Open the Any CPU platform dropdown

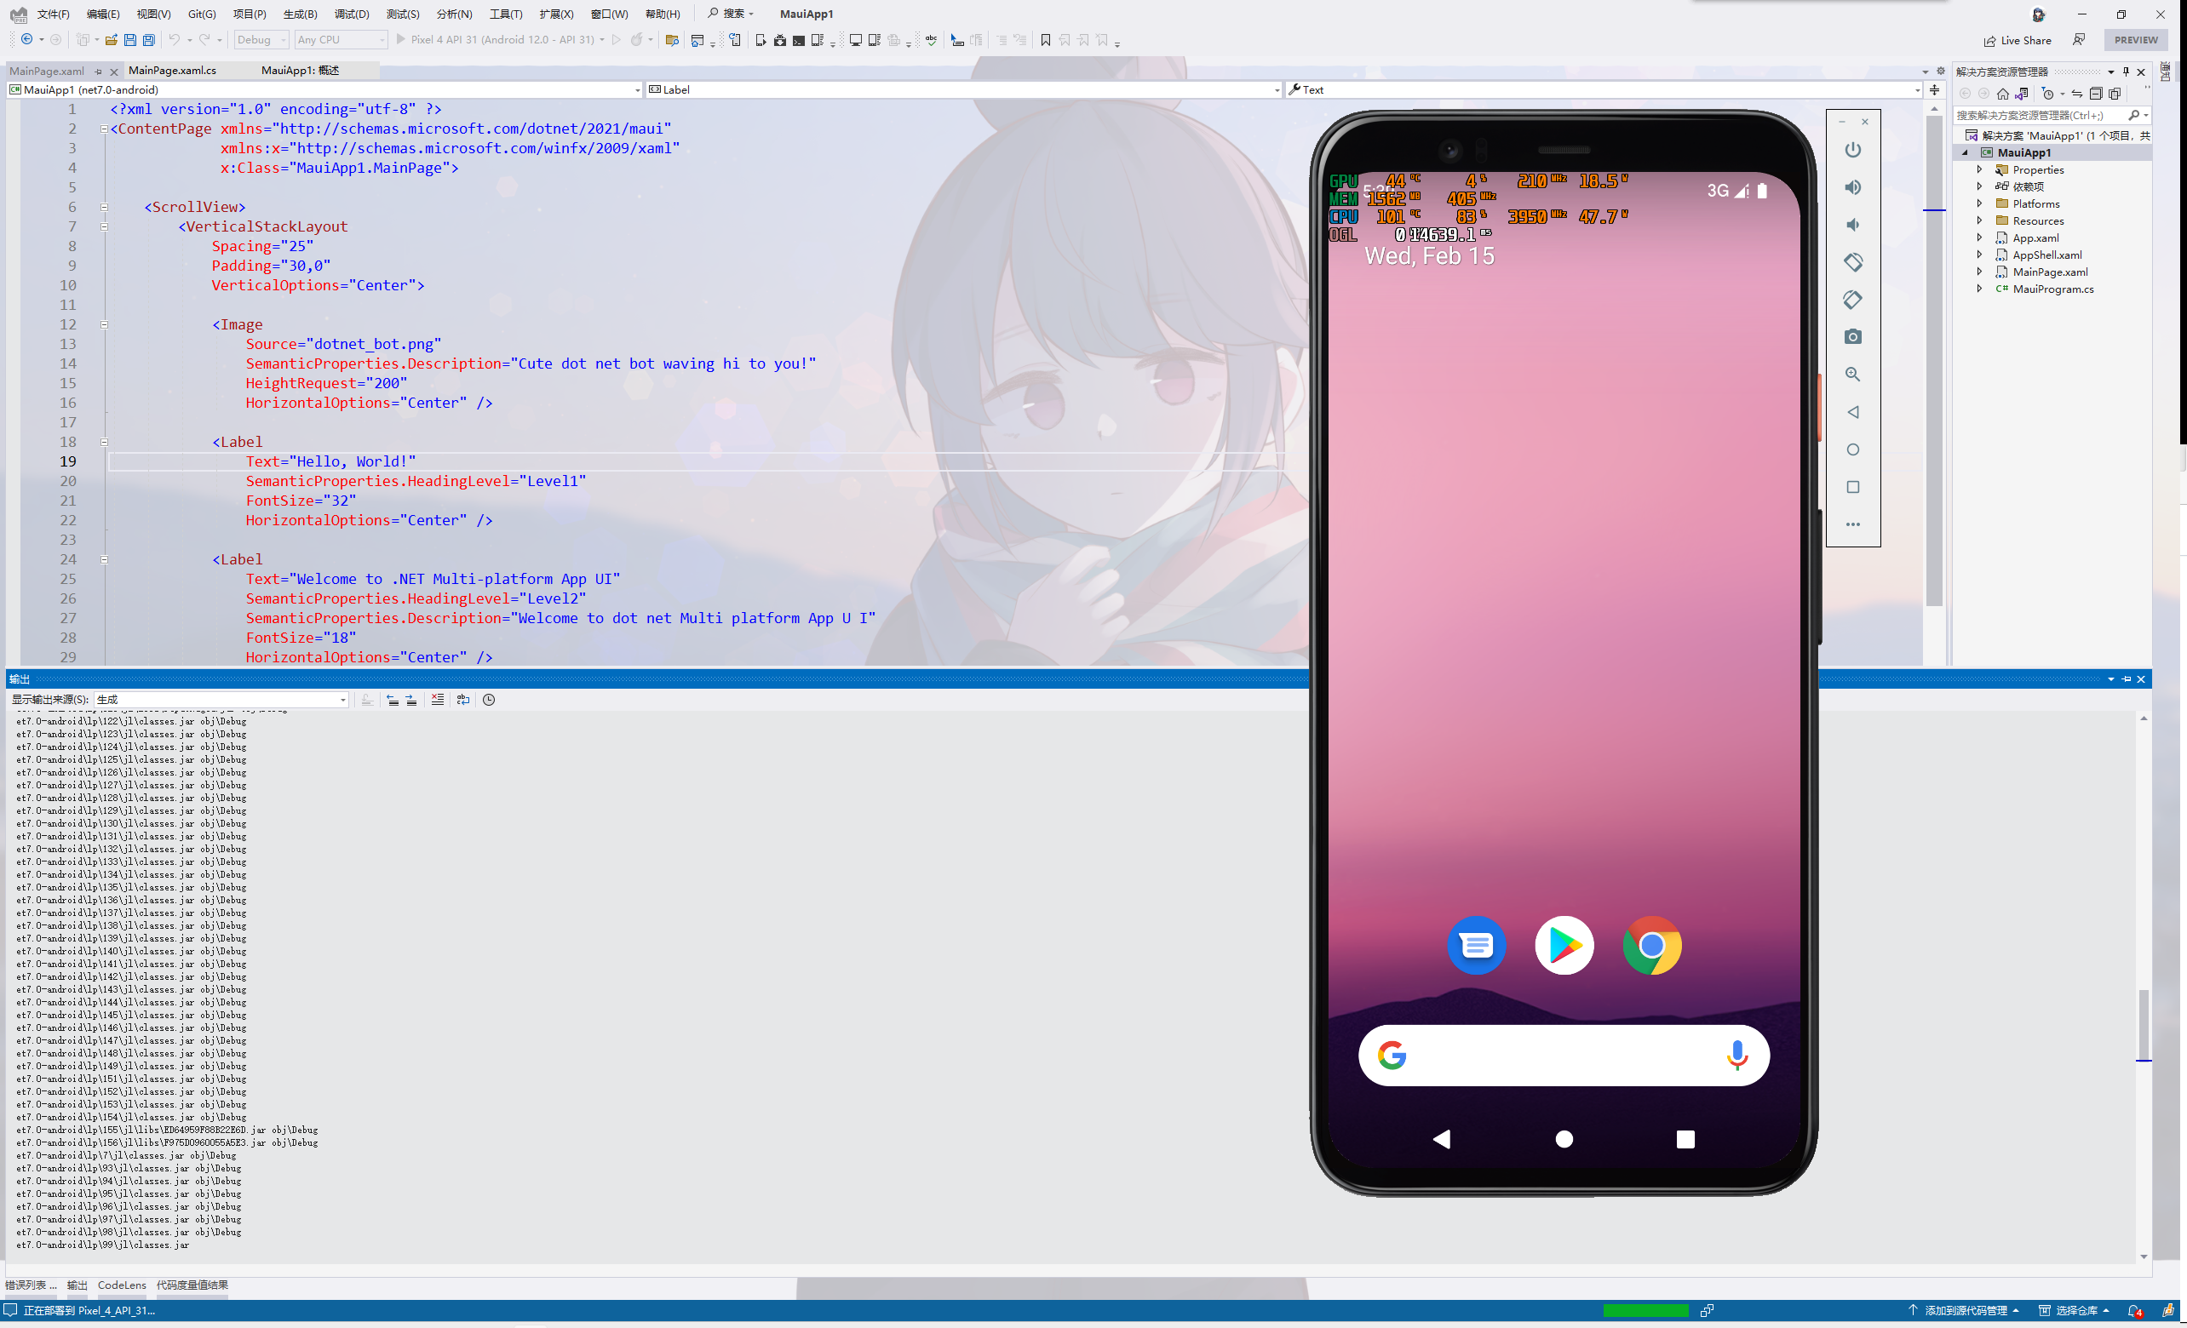click(340, 39)
